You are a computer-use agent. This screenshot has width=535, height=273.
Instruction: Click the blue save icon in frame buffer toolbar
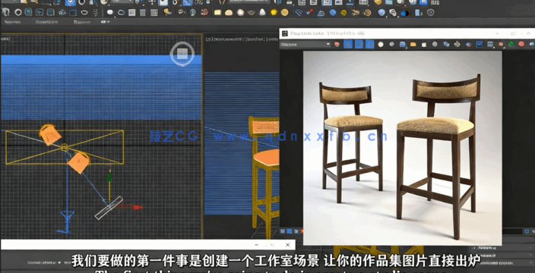403,44
